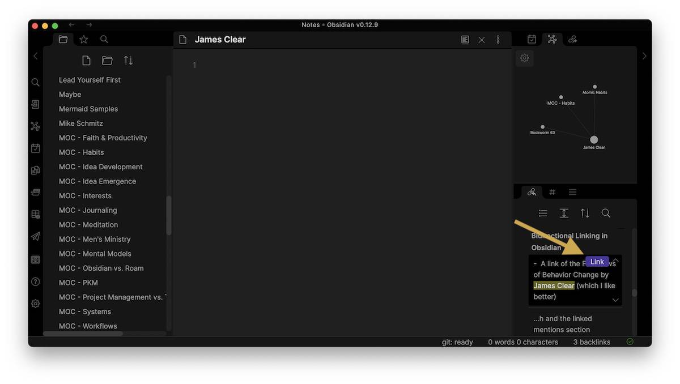Click the backlinks pane scrollbar thumb
The image size is (680, 384).
pos(635,293)
